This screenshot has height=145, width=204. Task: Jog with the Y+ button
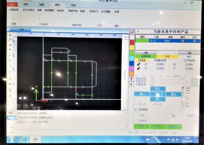(x=158, y=89)
